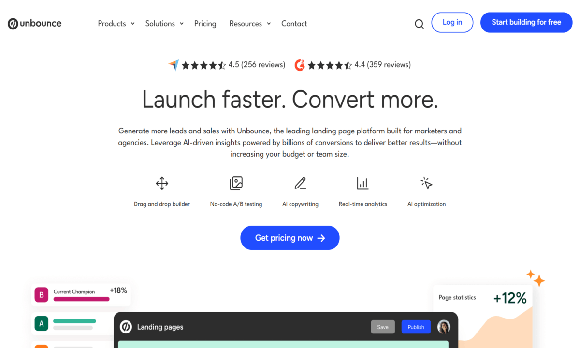The height and width of the screenshot is (348, 580).
Task: Click the user avatar in Landing pages bar
Action: (444, 327)
